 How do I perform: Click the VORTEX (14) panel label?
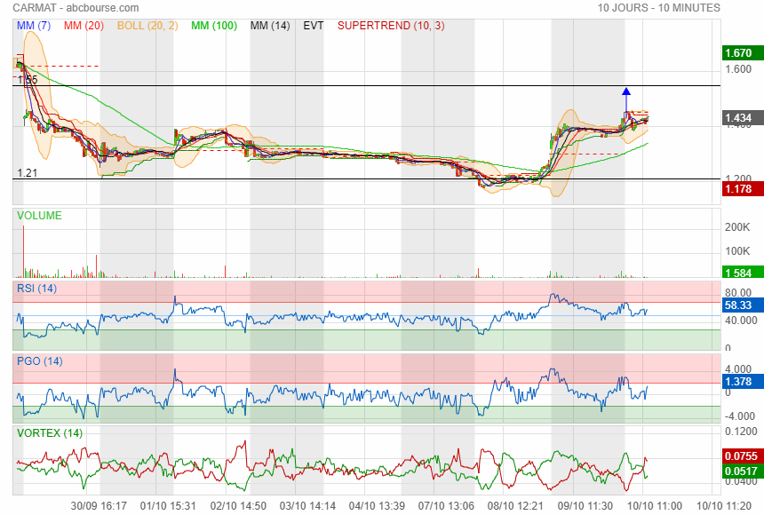point(49,433)
